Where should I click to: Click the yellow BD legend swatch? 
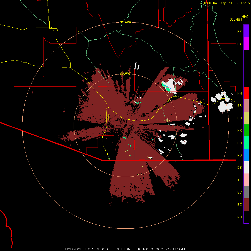click(246, 118)
